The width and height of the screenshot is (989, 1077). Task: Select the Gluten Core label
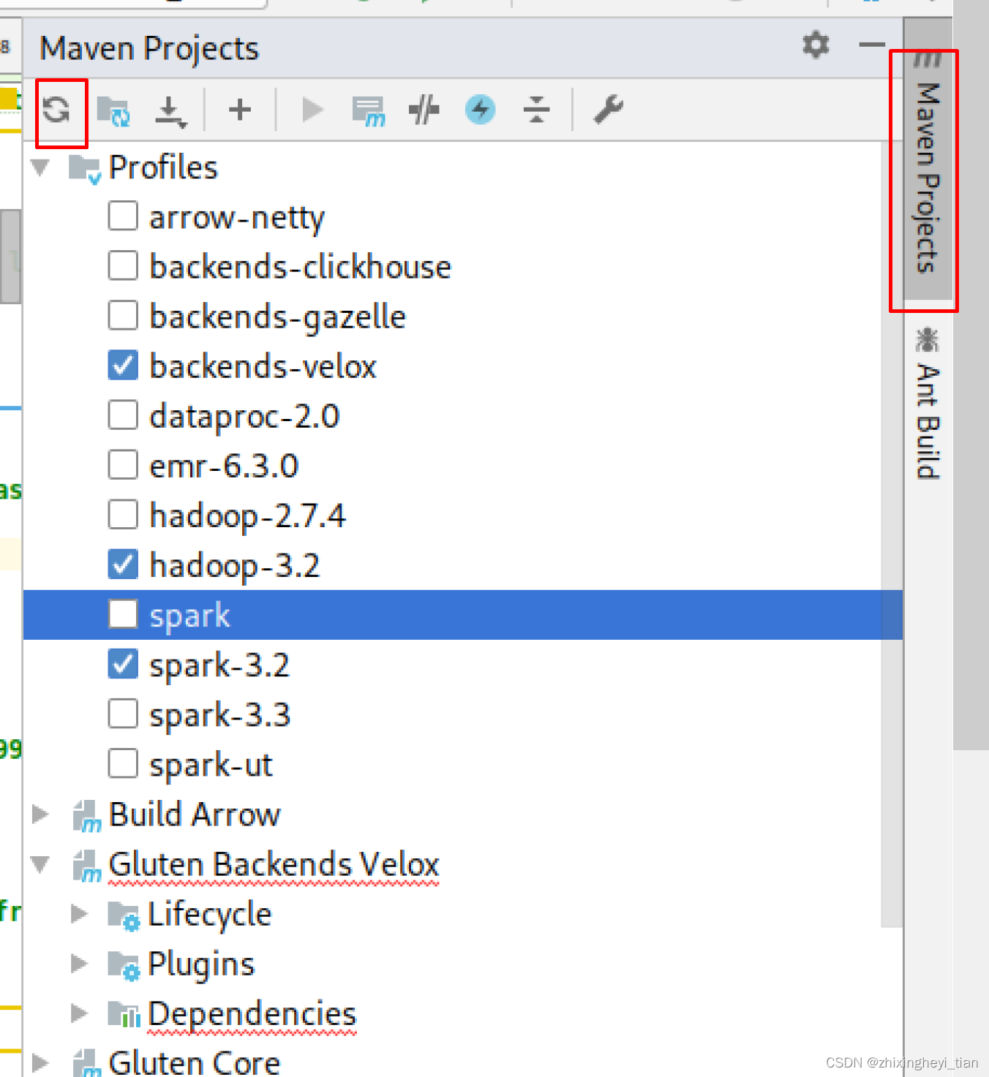[195, 1063]
